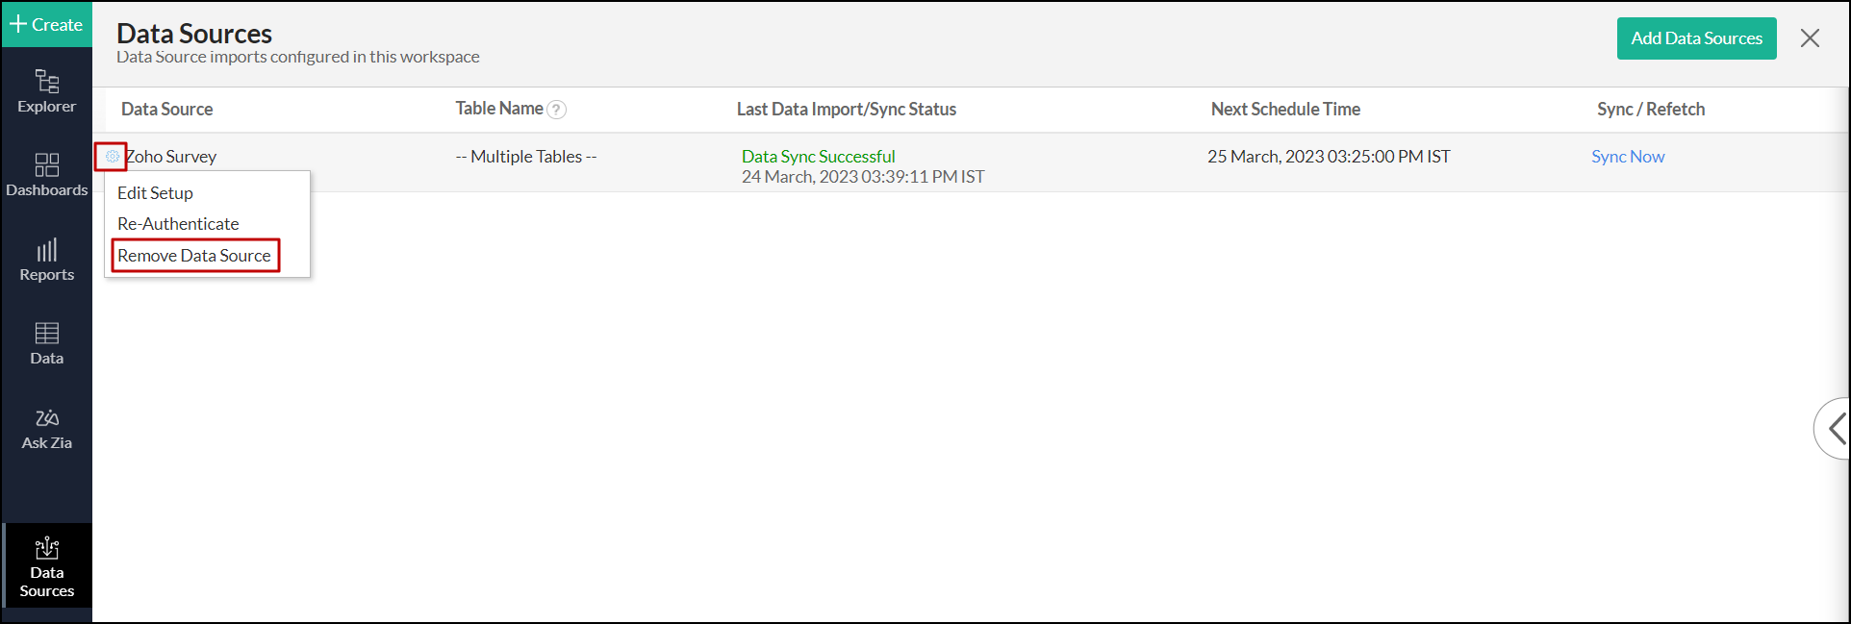This screenshot has height=624, width=1851.
Task: Select the Data Sources sidebar icon
Action: click(x=46, y=566)
